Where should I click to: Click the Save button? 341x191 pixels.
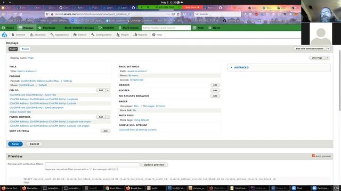pos(15,144)
